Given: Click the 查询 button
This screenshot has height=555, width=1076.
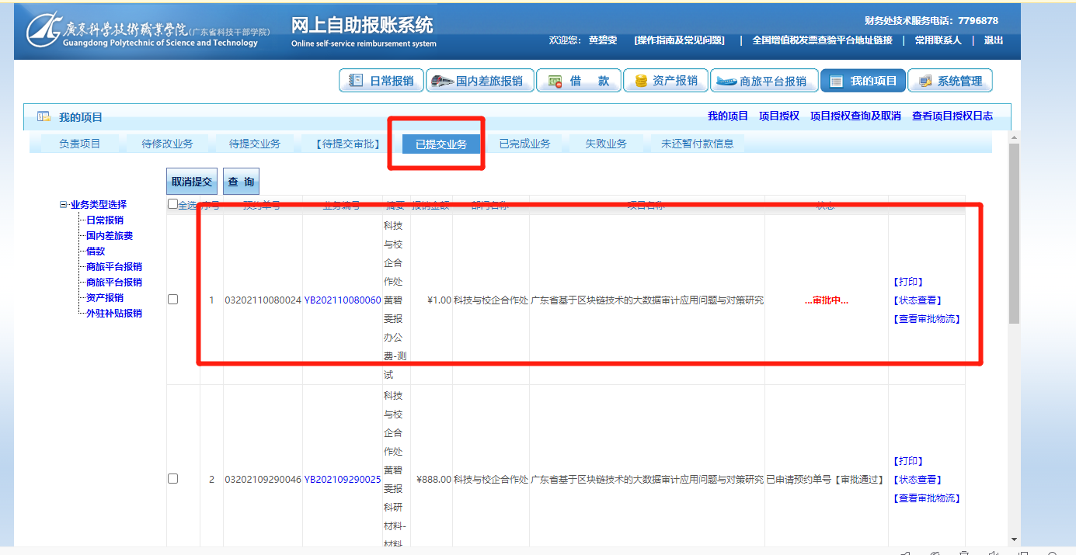Looking at the screenshot, I should (x=241, y=181).
